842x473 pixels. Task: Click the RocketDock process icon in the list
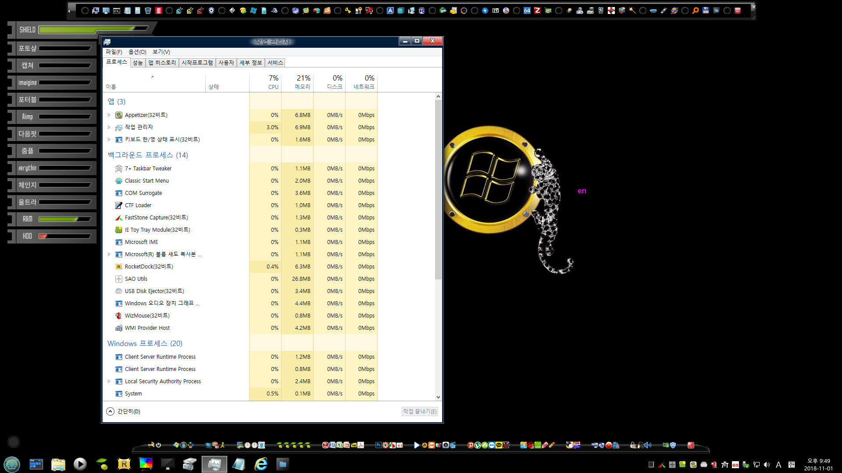tap(118, 267)
